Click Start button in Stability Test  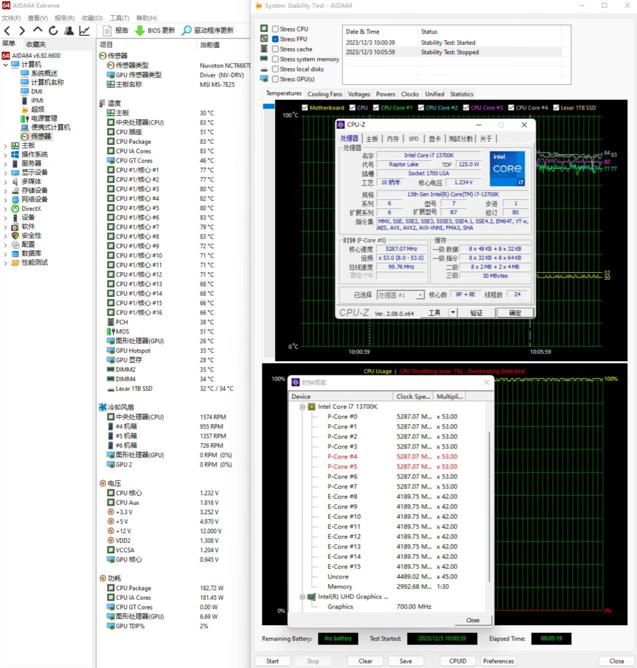(x=273, y=661)
